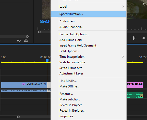Click the program monitor scroll bar handle

[x=39, y=32]
